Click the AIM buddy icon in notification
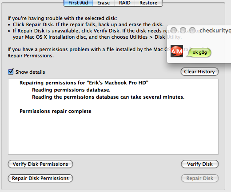 [177, 51]
